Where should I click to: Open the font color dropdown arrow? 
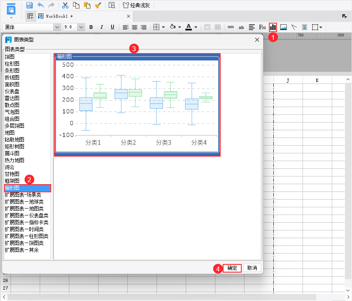pyautogui.click(x=196, y=27)
